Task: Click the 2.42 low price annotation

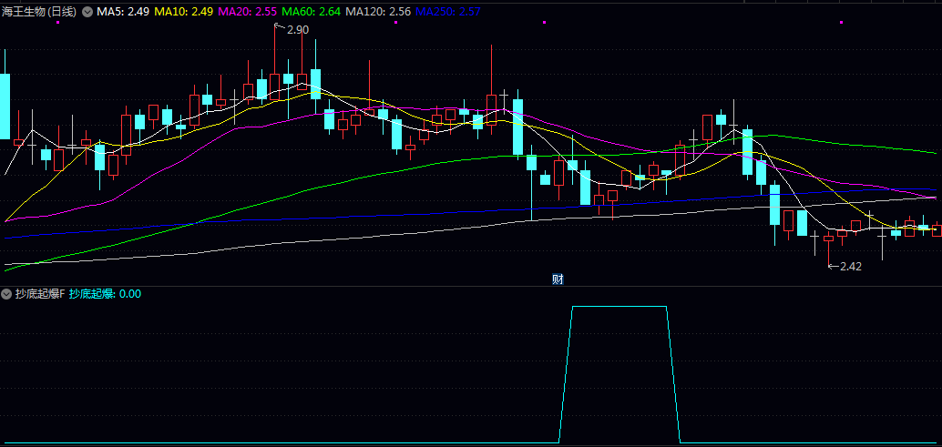Action: pyautogui.click(x=849, y=267)
